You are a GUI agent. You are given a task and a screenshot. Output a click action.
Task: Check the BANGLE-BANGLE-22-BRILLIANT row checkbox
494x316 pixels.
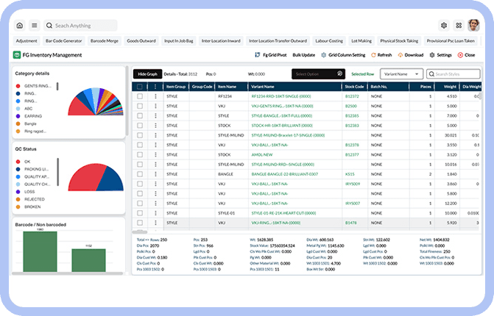140,174
